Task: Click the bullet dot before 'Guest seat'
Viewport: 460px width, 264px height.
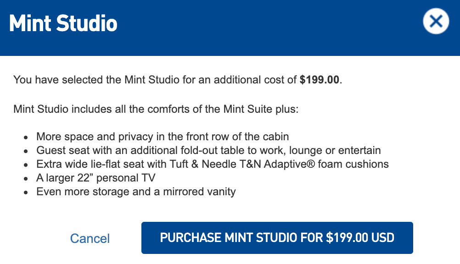Action: (26, 151)
